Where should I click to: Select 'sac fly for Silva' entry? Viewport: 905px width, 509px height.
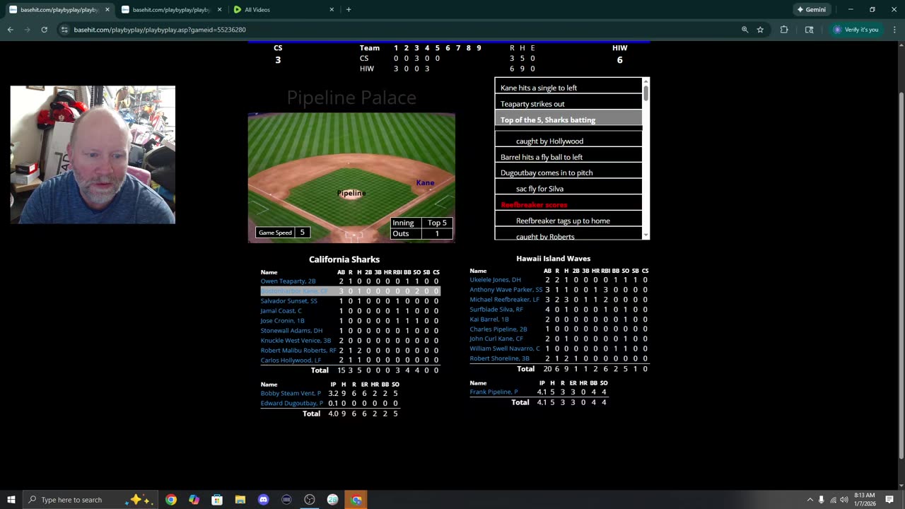coord(568,189)
